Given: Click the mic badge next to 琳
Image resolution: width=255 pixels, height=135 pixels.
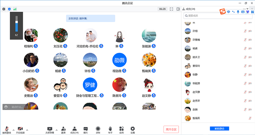Looking at the screenshot, I should point(121,46).
